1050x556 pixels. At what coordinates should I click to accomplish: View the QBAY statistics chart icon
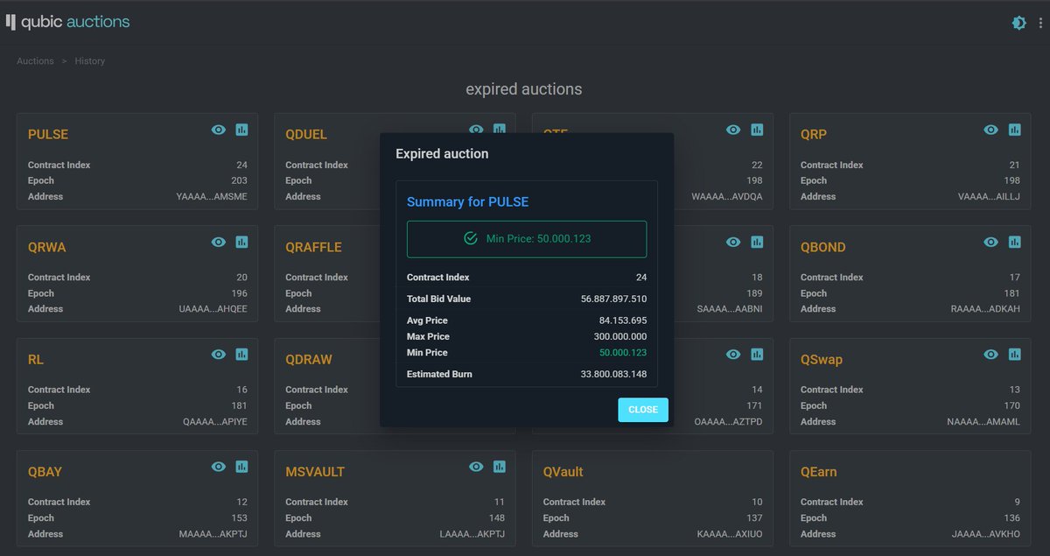[x=241, y=467]
